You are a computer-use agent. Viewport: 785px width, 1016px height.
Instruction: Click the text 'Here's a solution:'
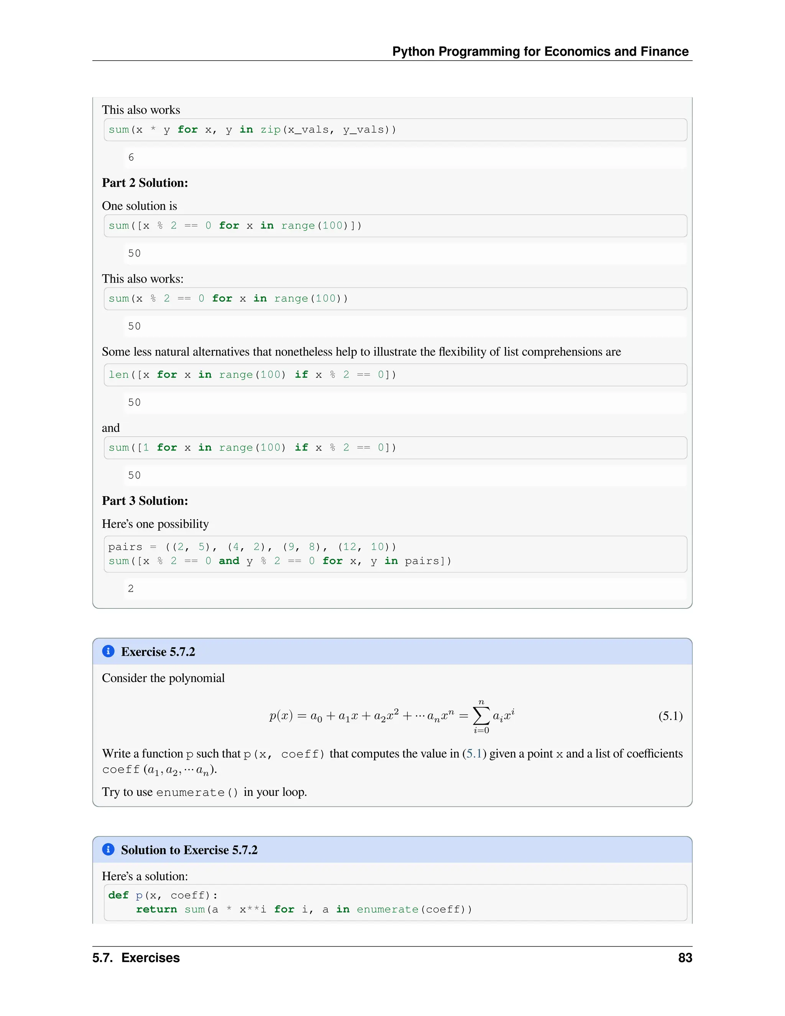[x=145, y=876]
